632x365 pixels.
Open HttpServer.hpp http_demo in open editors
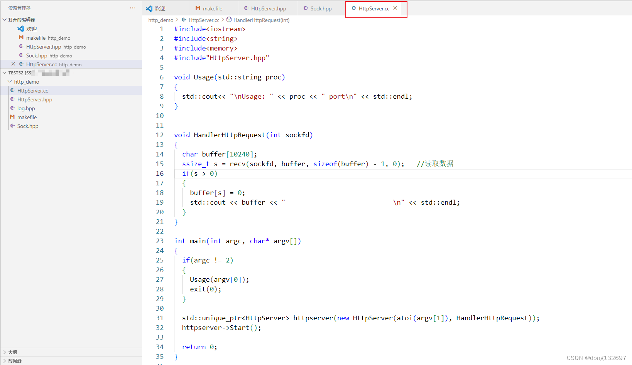click(71, 47)
